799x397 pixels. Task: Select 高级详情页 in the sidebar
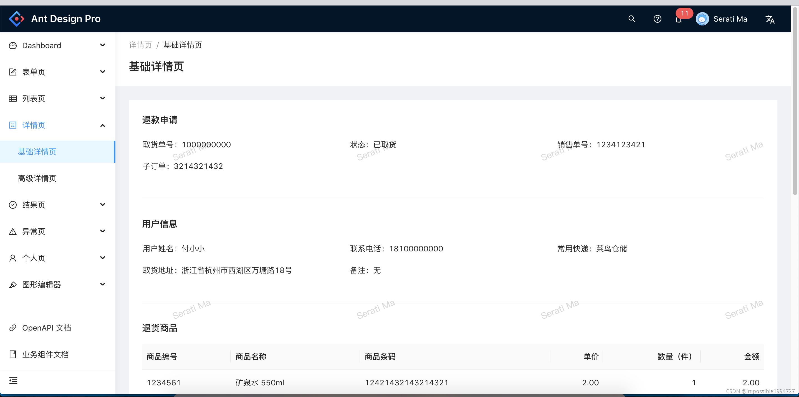37,178
